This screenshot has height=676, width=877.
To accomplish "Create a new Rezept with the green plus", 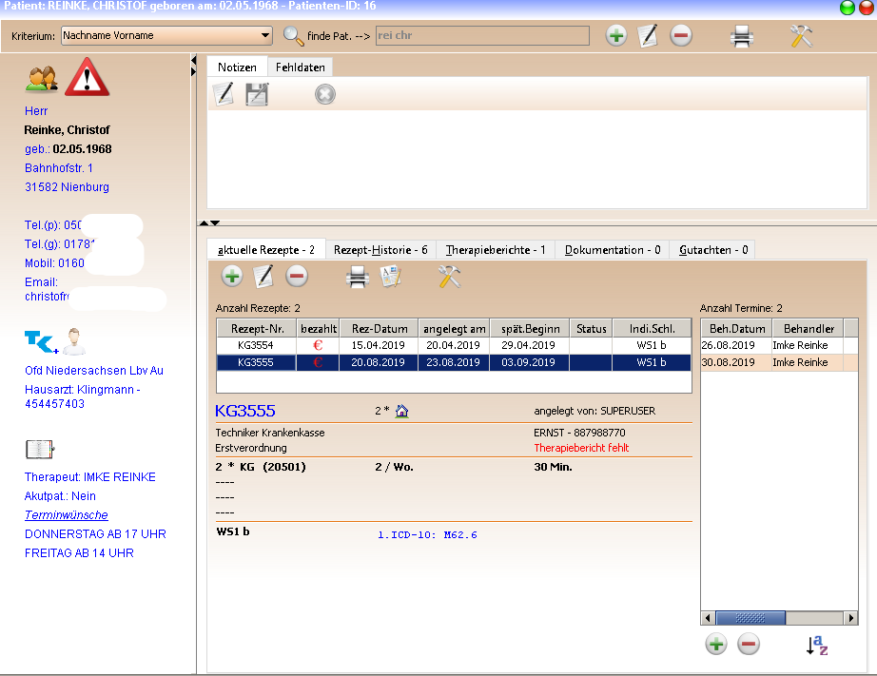I will (x=232, y=277).
